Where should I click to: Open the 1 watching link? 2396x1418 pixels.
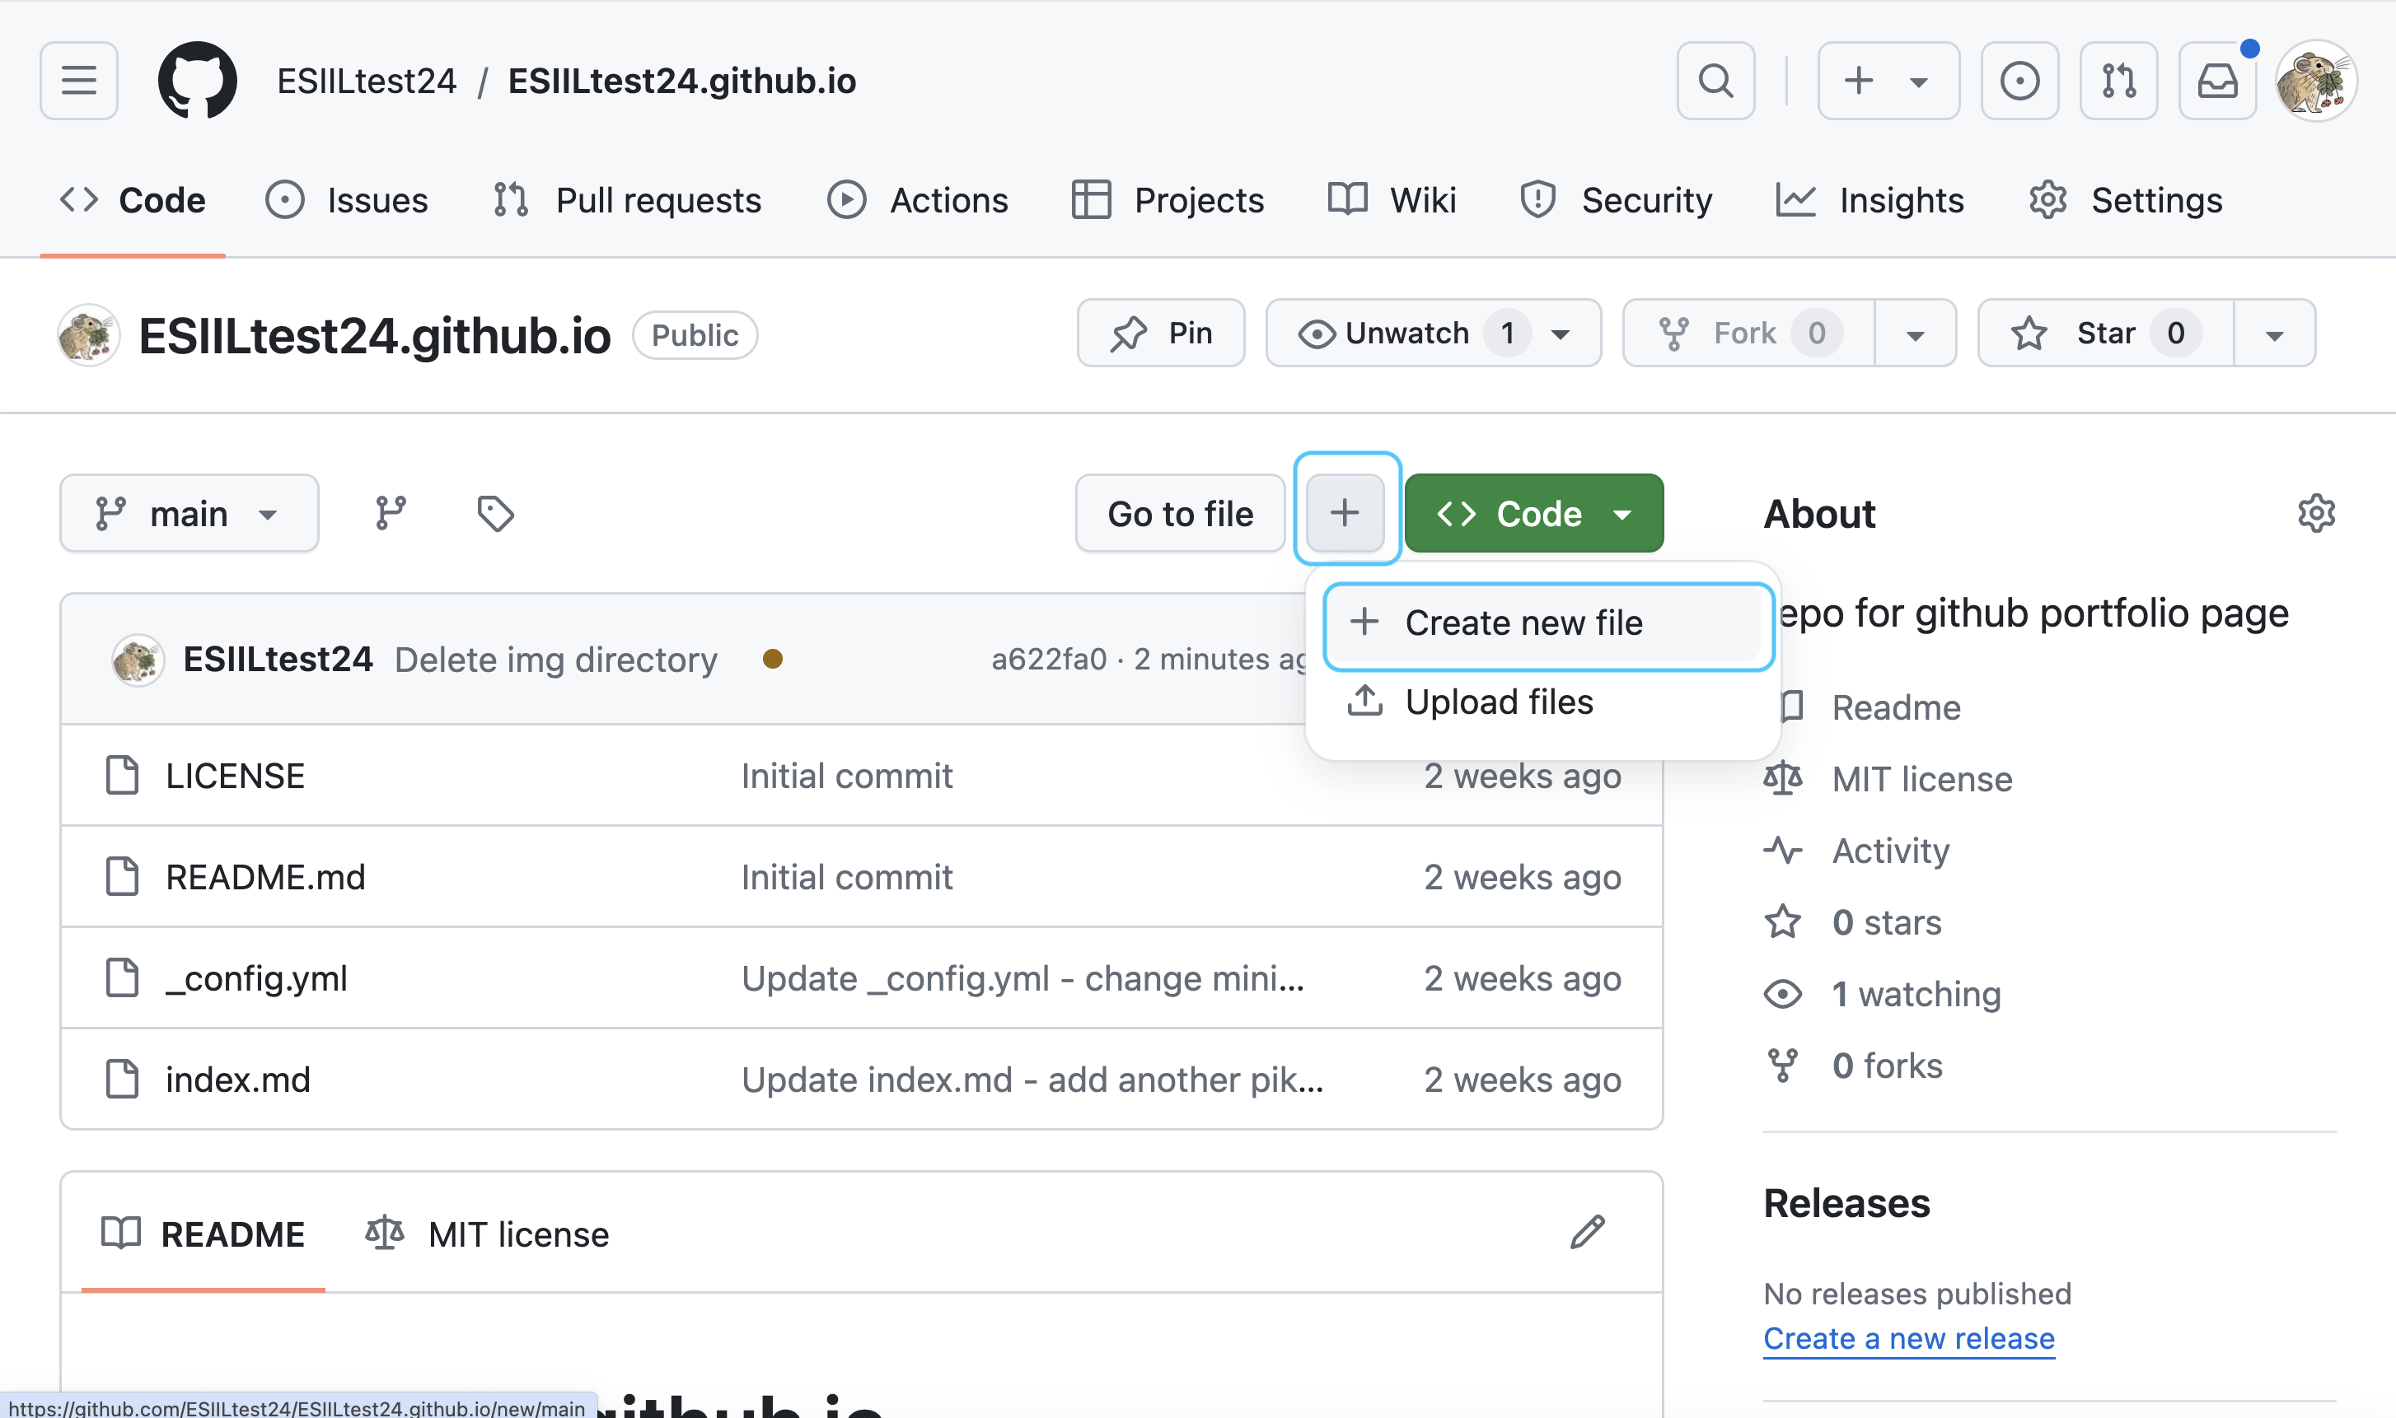click(x=1883, y=994)
